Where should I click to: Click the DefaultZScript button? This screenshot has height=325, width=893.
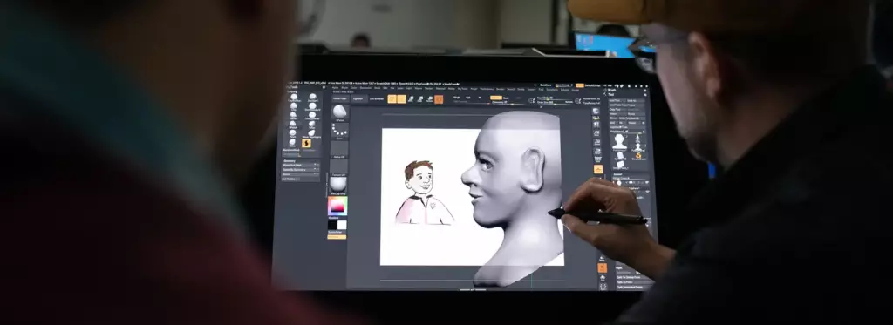(x=593, y=85)
